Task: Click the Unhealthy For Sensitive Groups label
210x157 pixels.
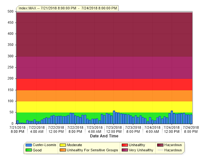Action: (x=92, y=150)
